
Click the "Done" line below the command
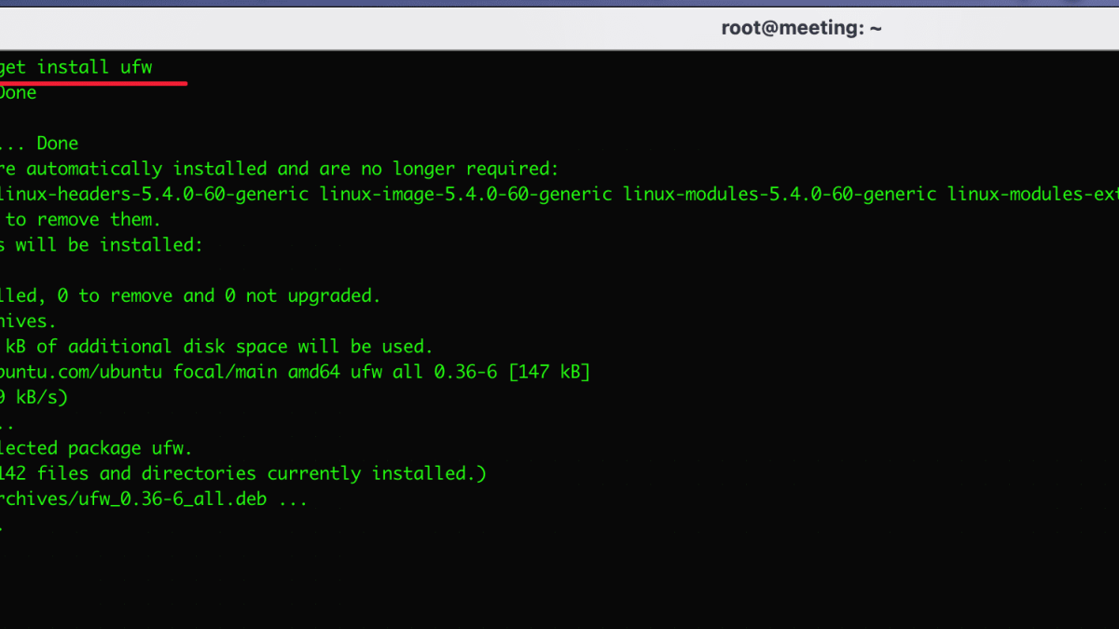[19, 91]
